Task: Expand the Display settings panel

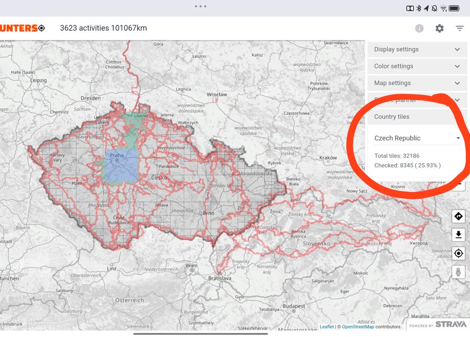Action: 417,49
